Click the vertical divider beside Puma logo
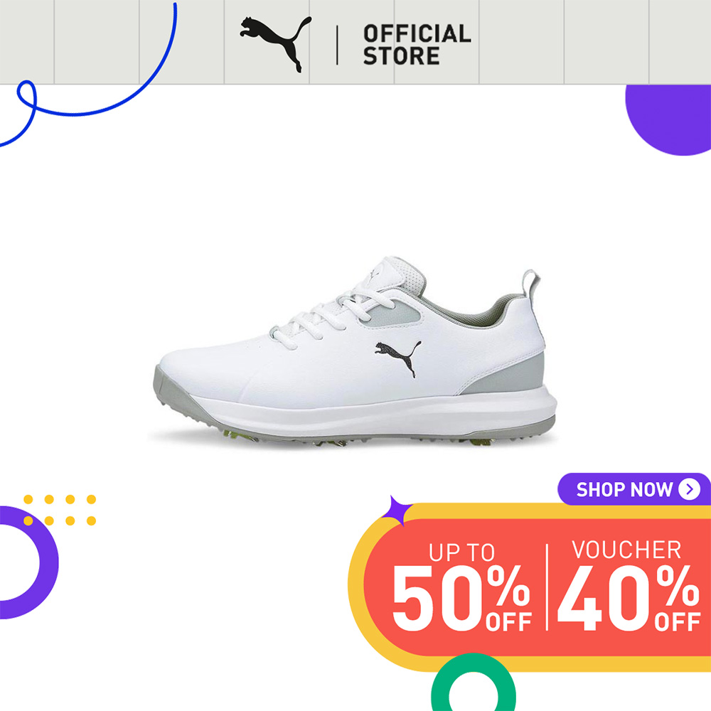Viewport: 711px width, 711px height. pyautogui.click(x=337, y=45)
